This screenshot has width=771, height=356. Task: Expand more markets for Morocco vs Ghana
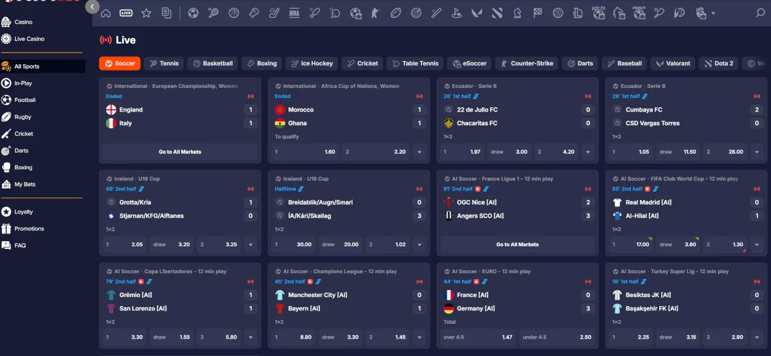[420, 152]
